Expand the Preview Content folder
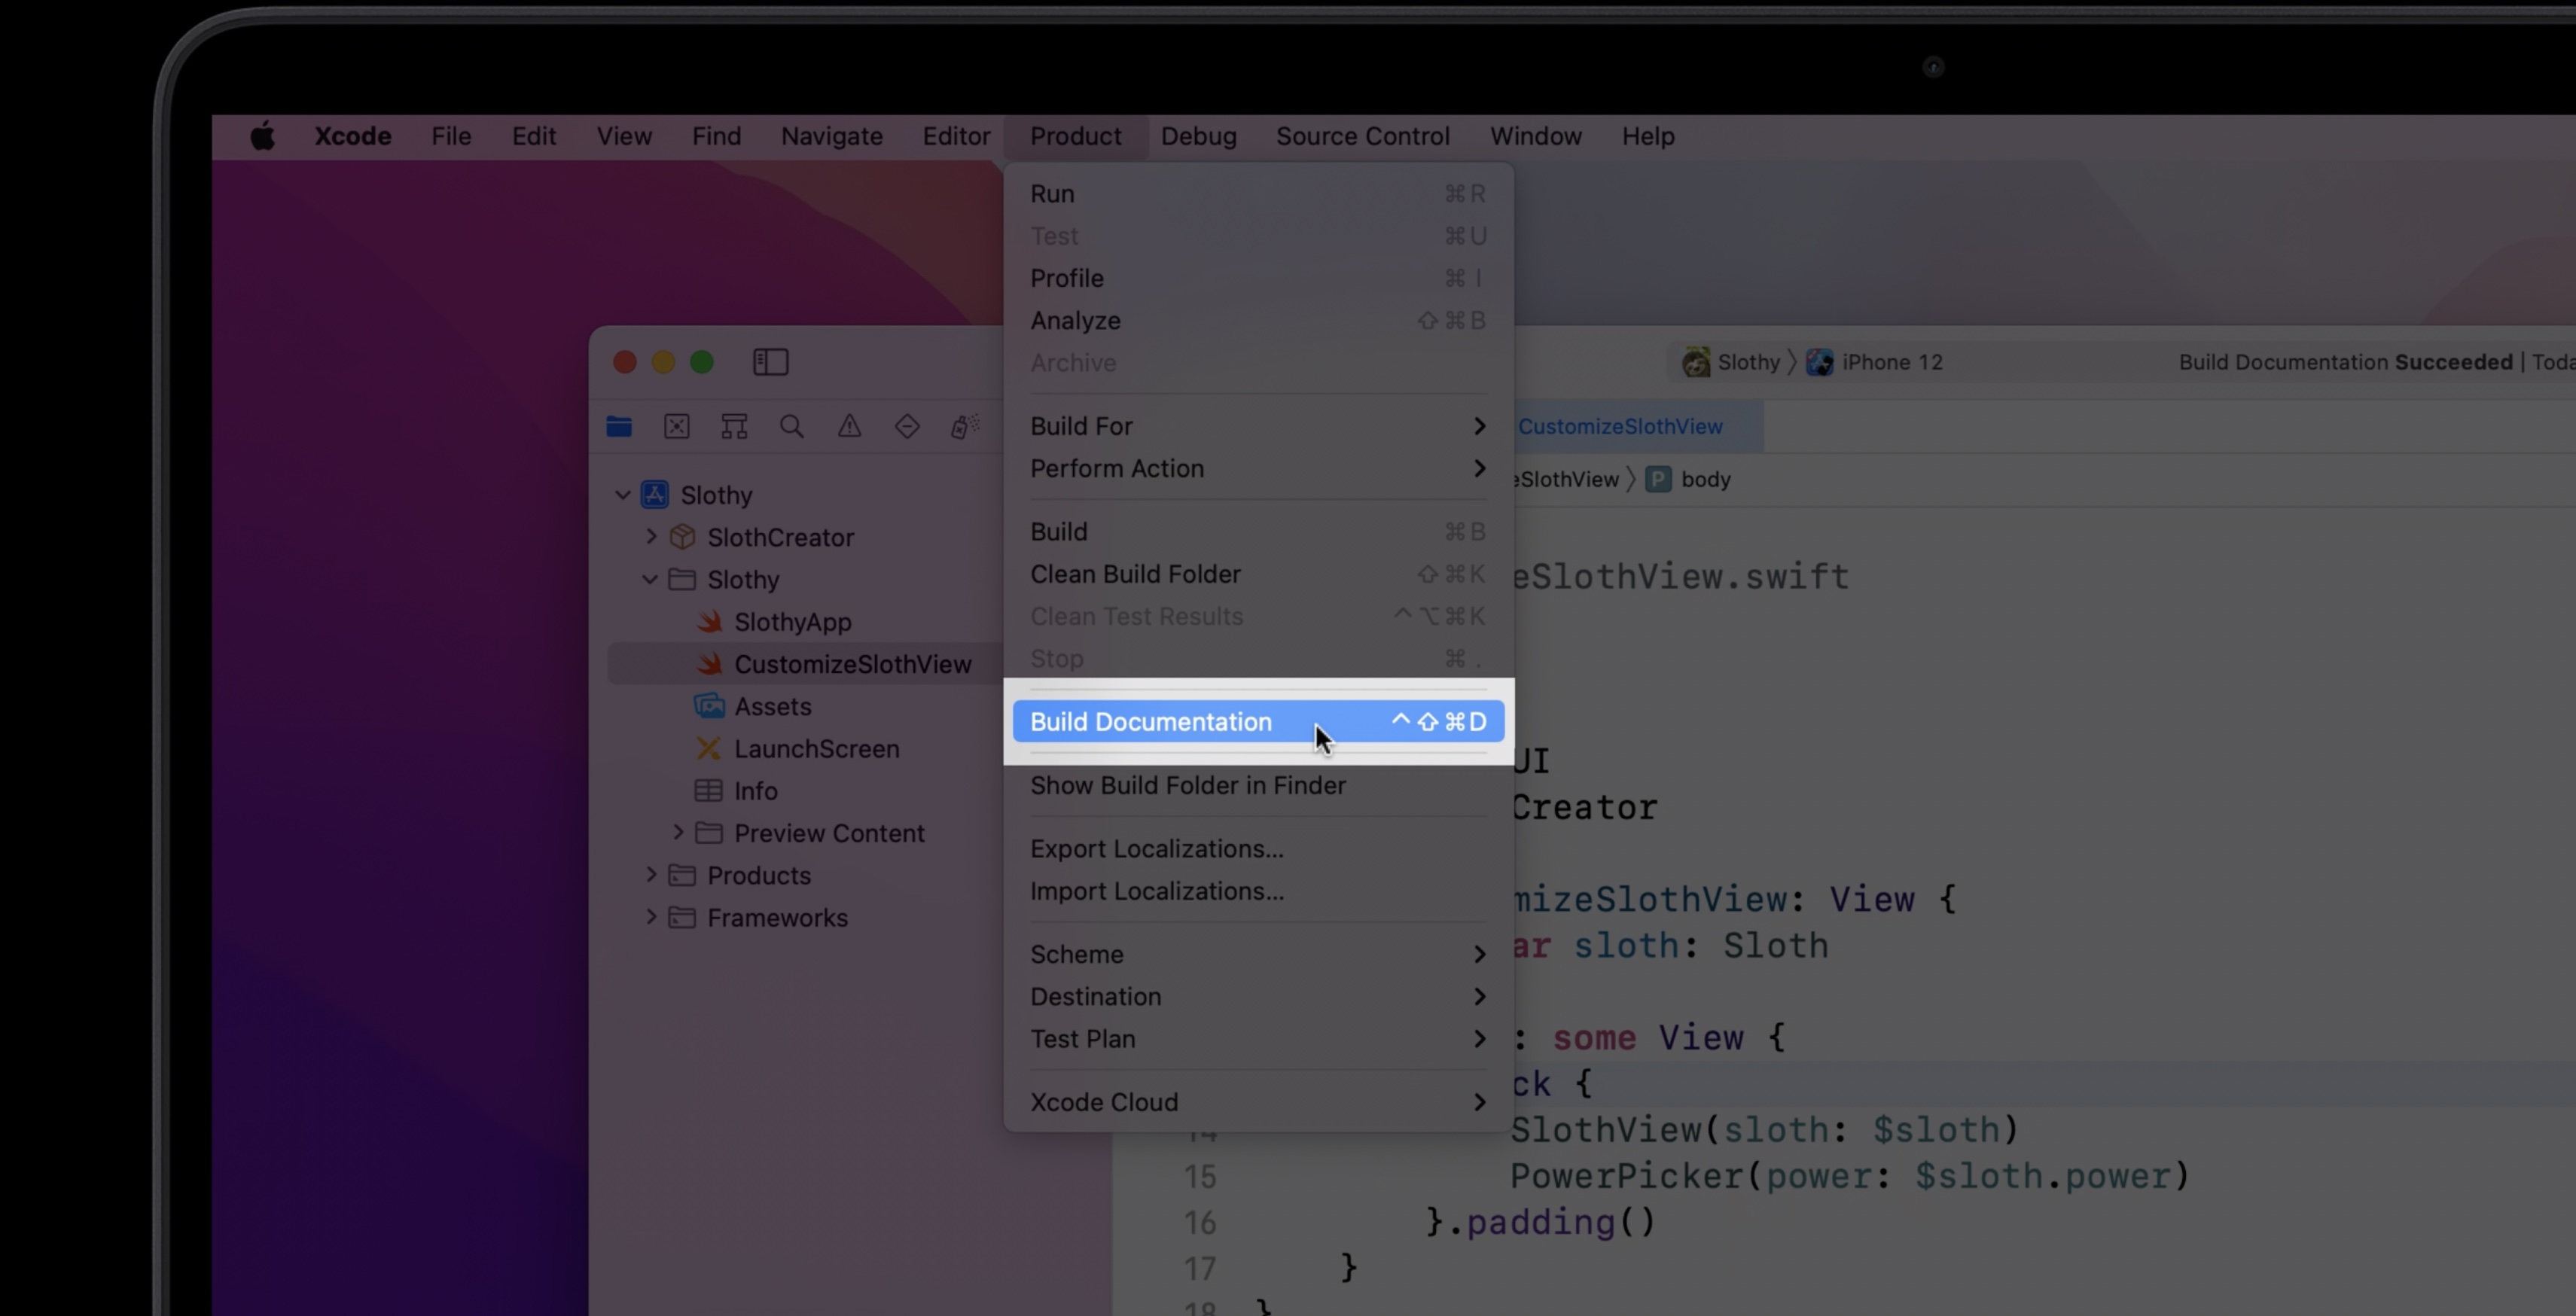Viewport: 2576px width, 1316px height. click(x=678, y=833)
